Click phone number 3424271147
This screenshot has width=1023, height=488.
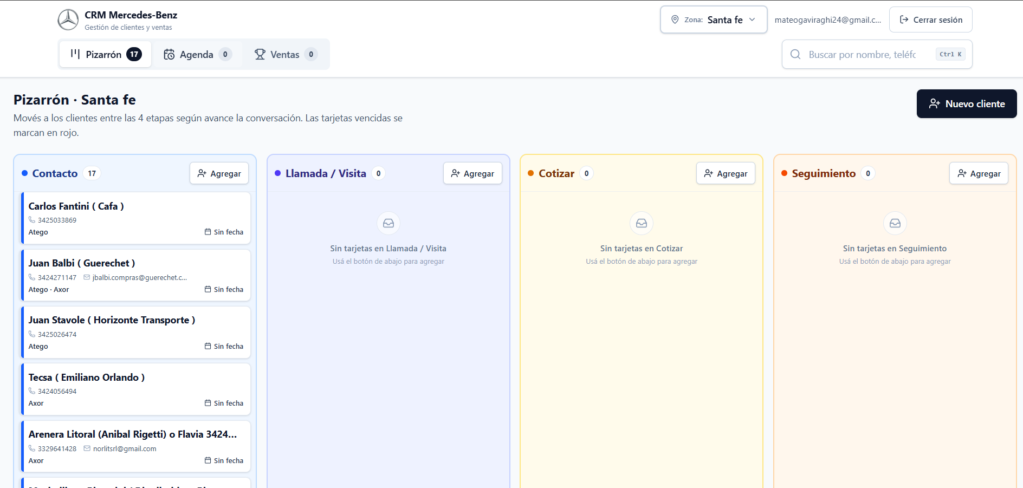(x=57, y=277)
